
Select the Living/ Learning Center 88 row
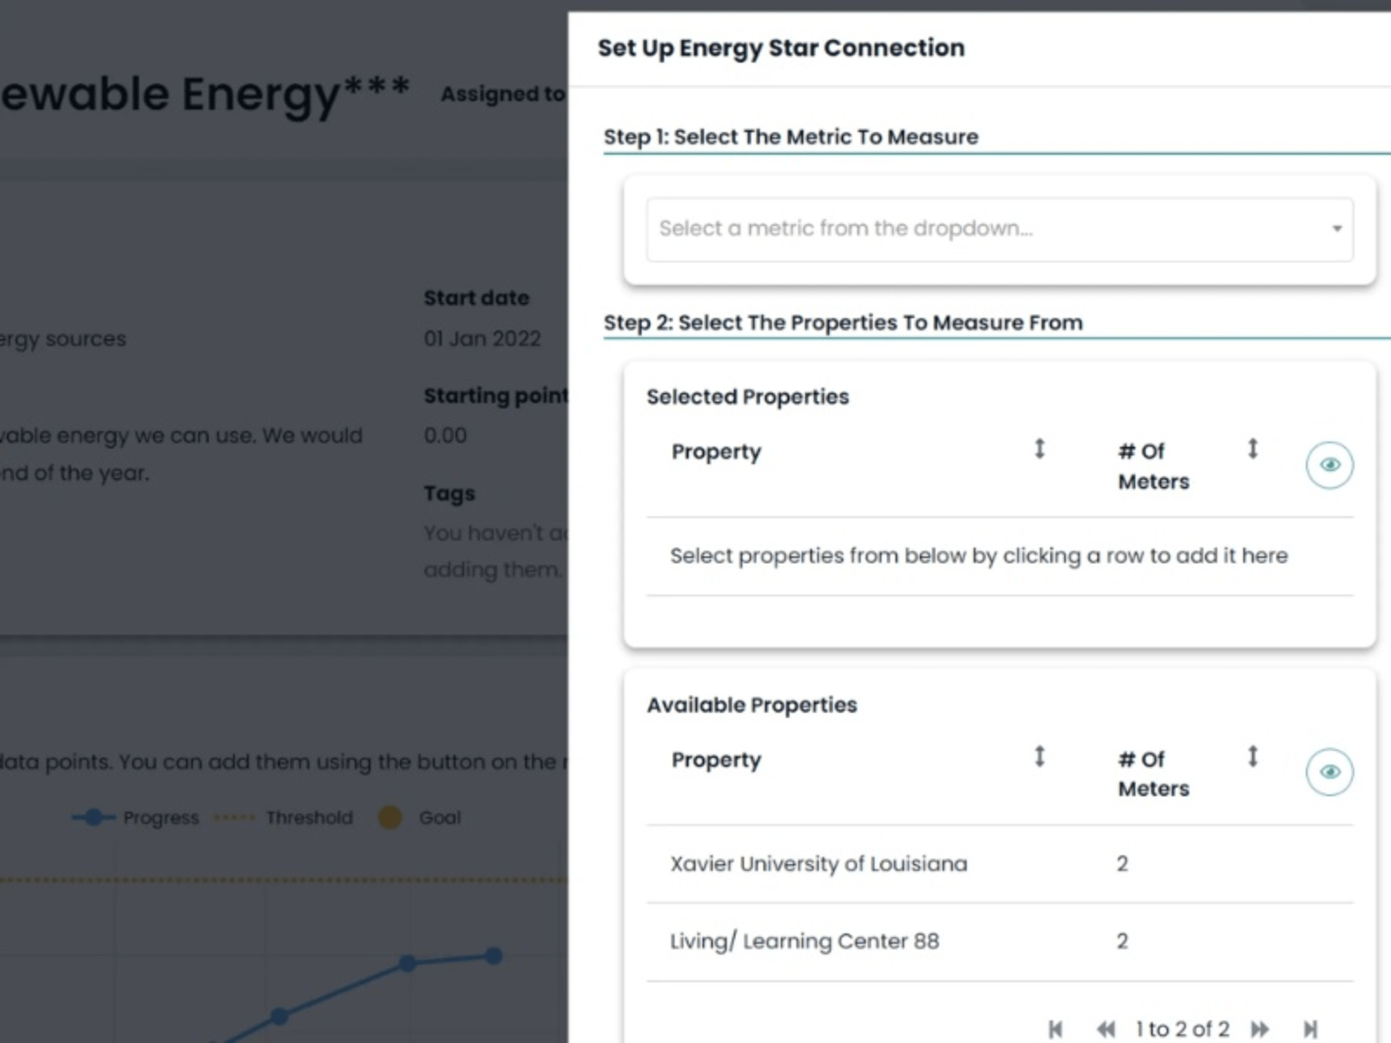805,941
